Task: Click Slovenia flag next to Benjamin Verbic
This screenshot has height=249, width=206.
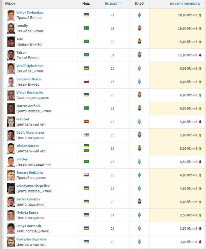Action: tap(86, 81)
